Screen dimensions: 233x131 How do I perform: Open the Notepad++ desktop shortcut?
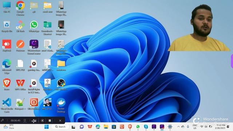pos(20,104)
